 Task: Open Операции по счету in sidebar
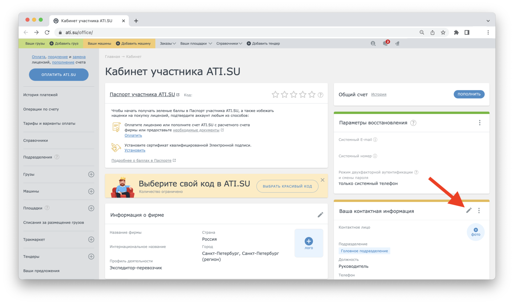(x=41, y=109)
